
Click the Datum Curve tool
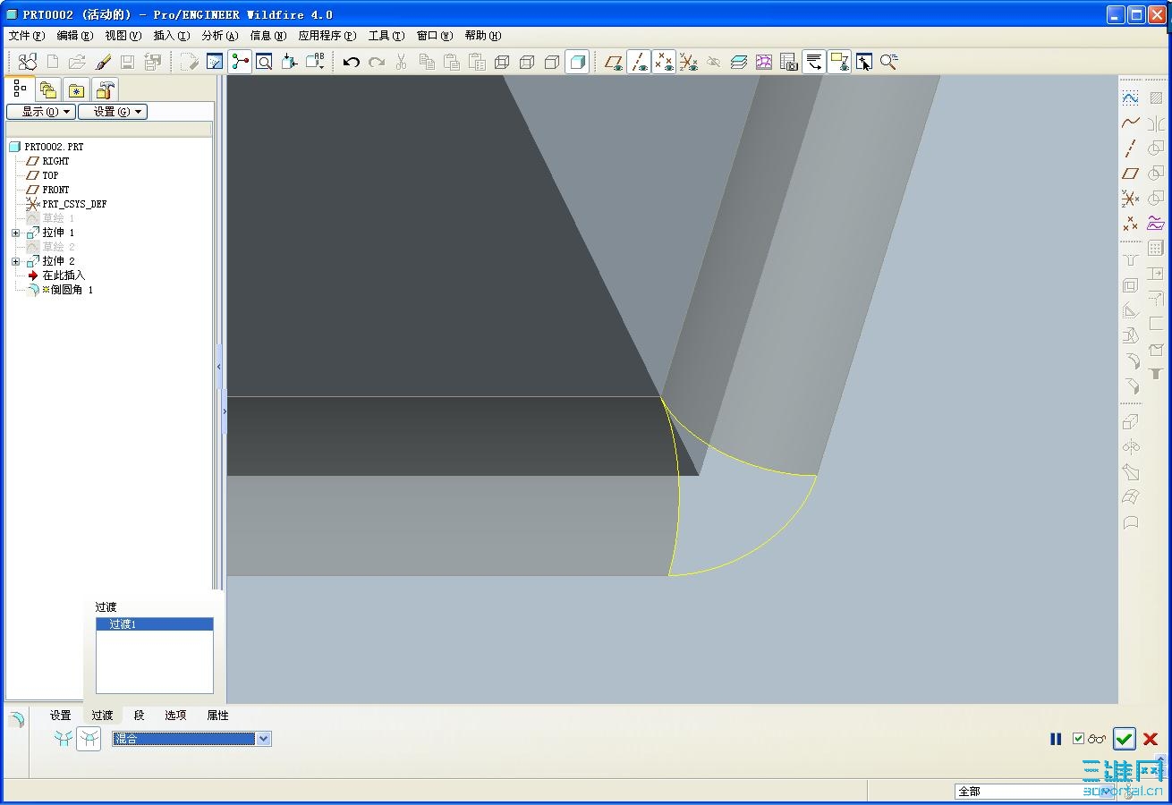click(1131, 122)
